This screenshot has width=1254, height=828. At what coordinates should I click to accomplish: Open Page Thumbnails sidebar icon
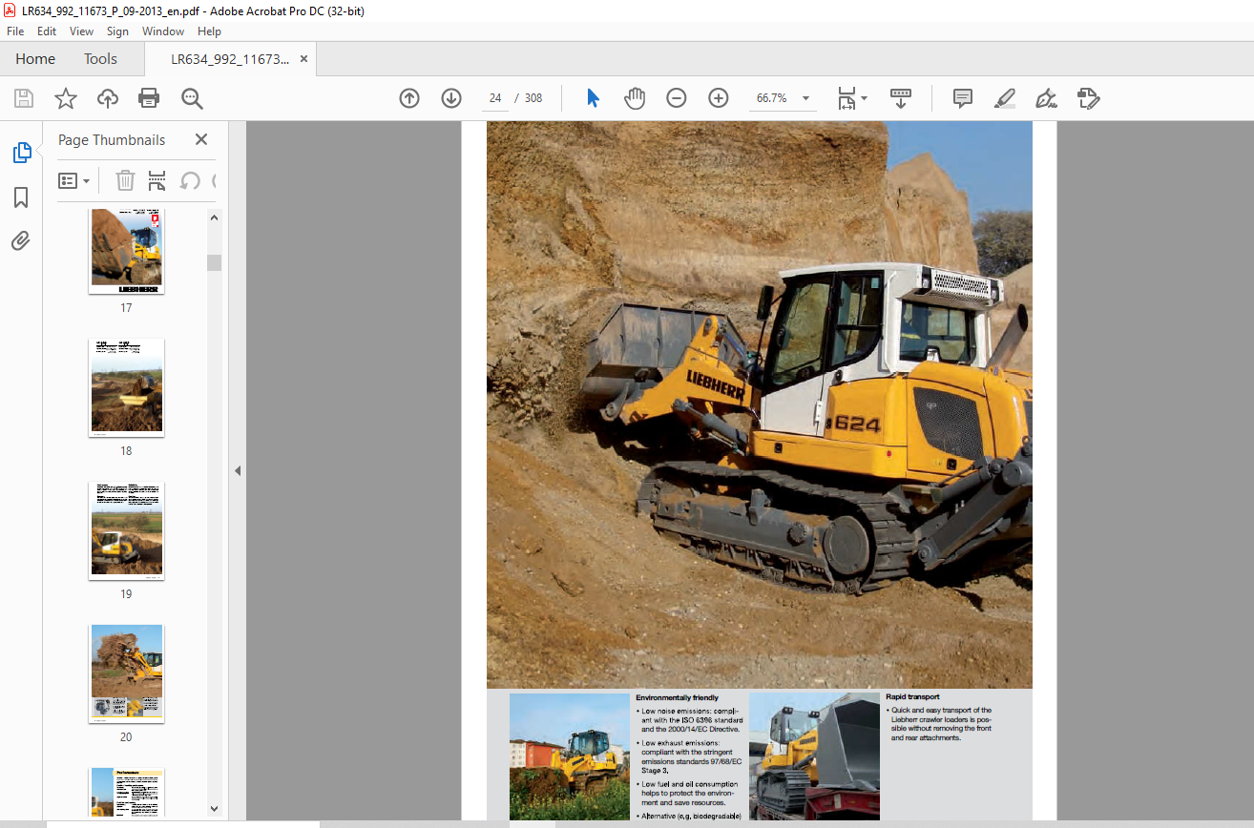[x=21, y=153]
